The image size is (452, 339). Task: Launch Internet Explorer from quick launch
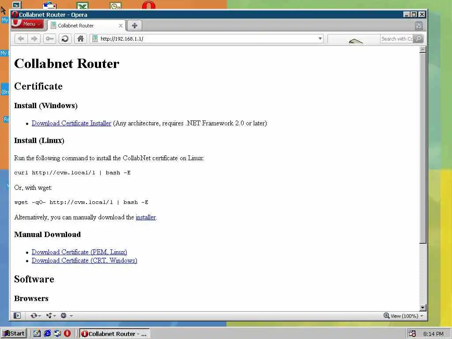(x=47, y=334)
